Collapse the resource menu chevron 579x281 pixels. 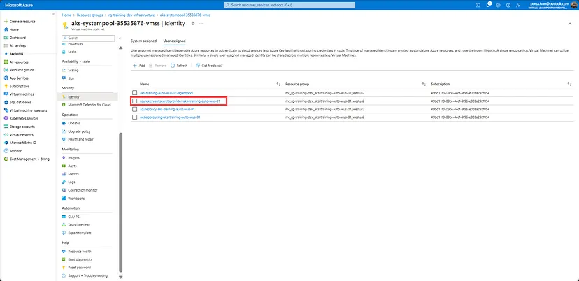(120, 38)
